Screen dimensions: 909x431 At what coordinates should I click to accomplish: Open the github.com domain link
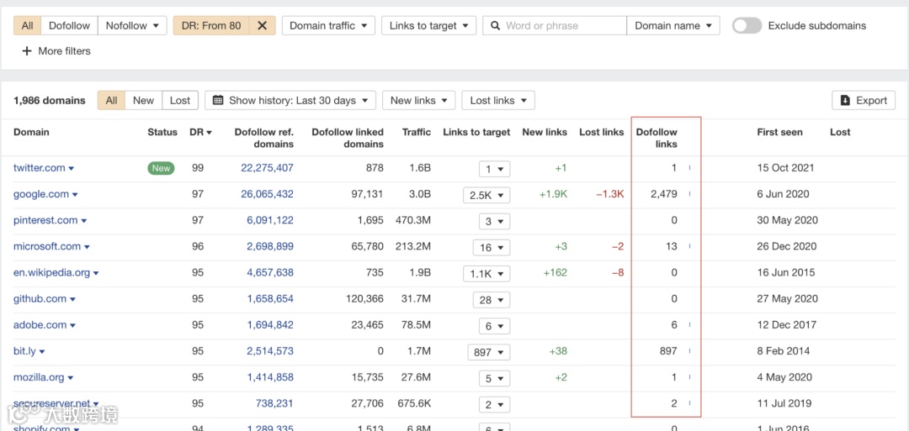tap(40, 298)
